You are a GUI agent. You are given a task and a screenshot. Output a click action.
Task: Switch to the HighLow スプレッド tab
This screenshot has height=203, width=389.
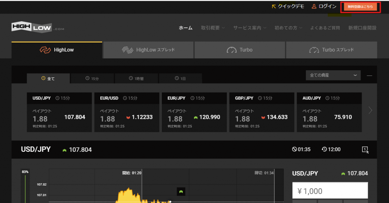pos(149,50)
